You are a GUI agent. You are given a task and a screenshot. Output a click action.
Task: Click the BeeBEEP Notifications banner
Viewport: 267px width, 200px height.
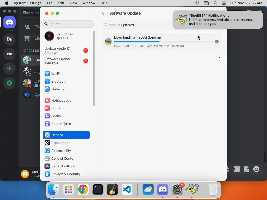tap(218, 20)
